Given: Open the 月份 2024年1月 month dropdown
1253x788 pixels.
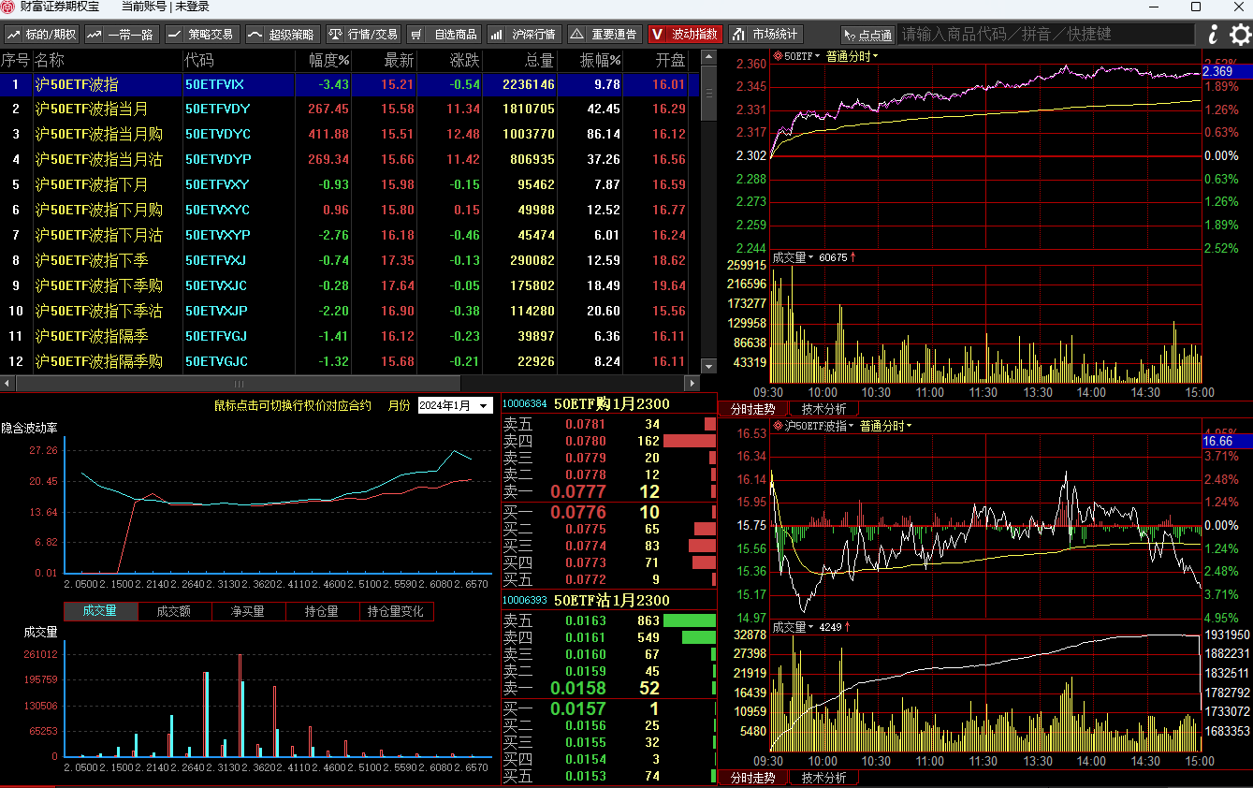Looking at the screenshot, I should pos(455,405).
